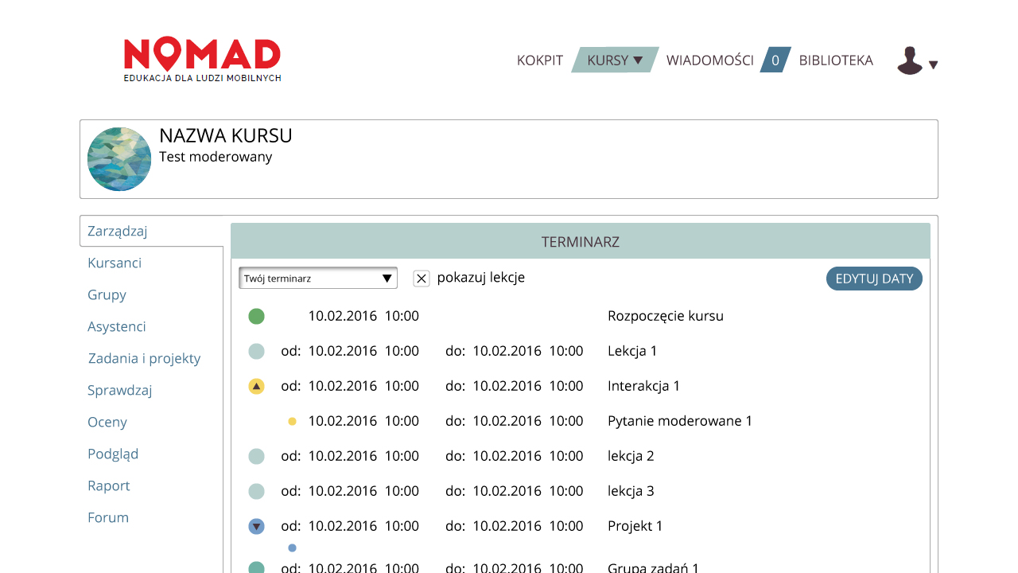
Task: Expand Projekt 1 with blue arrow toggle
Action: (256, 526)
